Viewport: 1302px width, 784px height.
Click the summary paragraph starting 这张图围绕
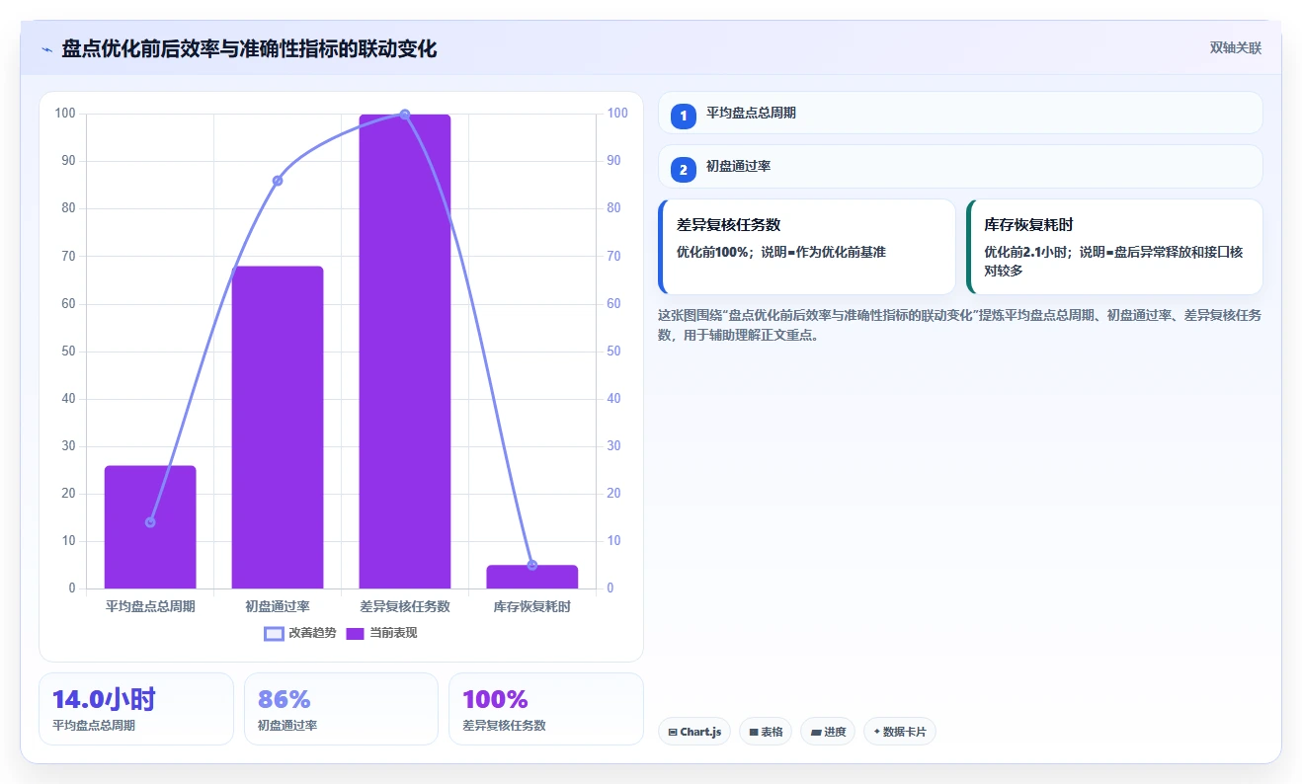959,325
